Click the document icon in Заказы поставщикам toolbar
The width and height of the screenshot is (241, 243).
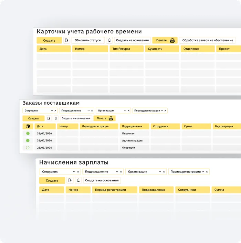[x=49, y=118]
